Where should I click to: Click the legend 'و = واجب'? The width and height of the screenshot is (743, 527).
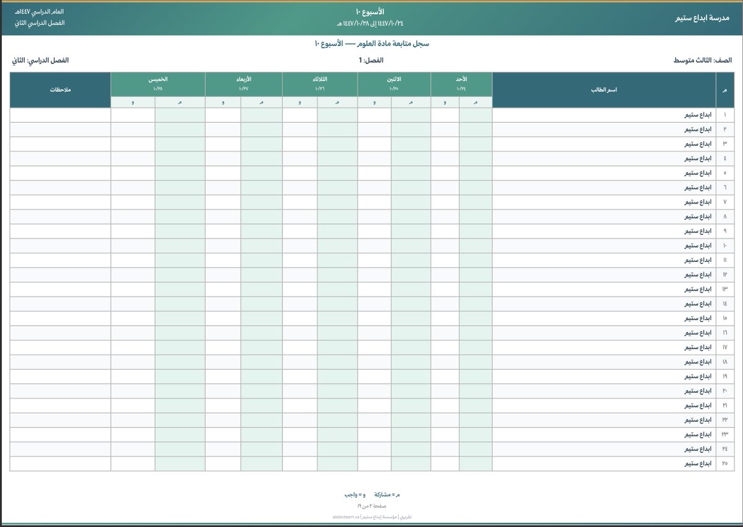pyautogui.click(x=355, y=495)
